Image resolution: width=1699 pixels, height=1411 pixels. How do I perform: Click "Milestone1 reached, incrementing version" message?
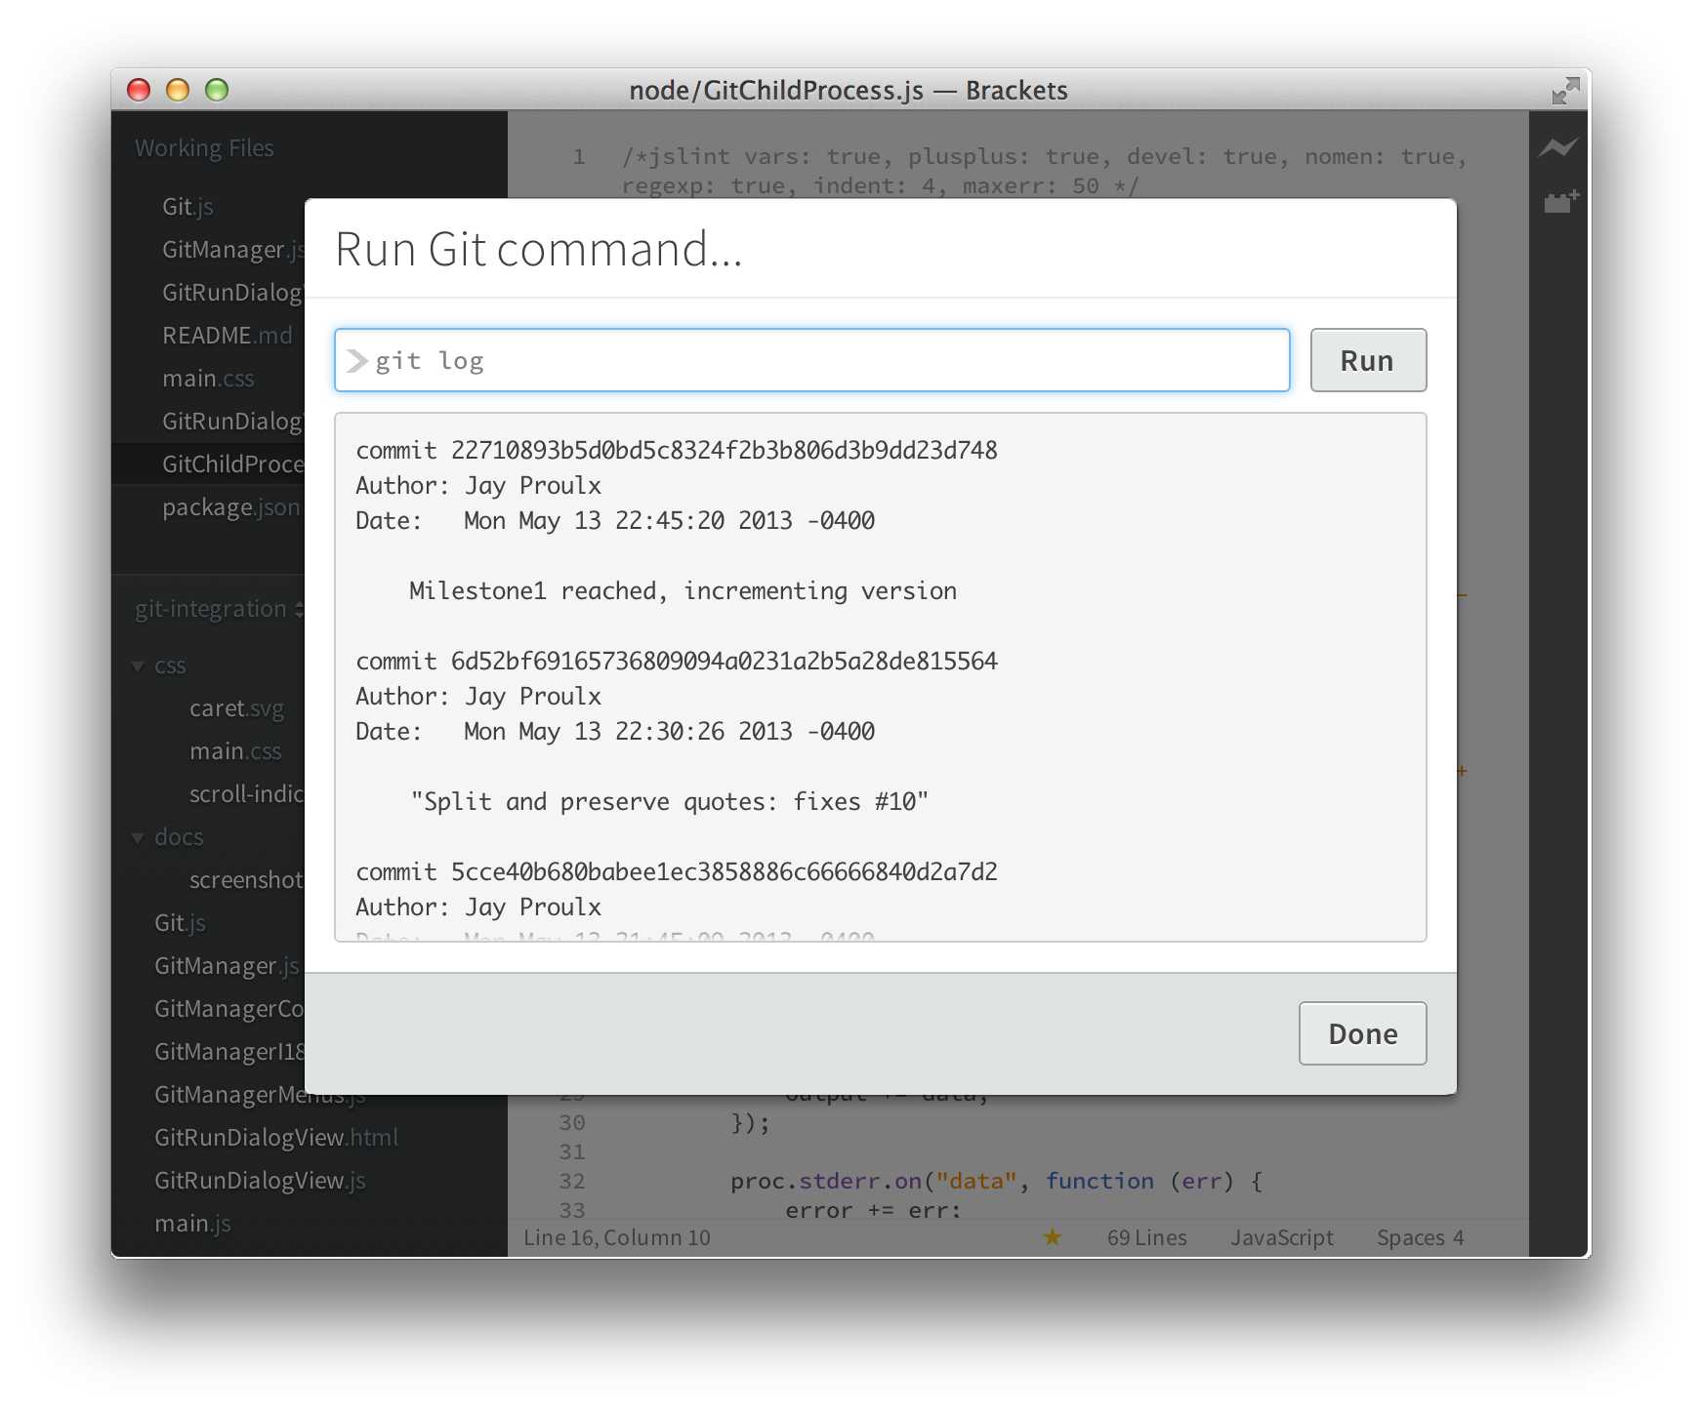(683, 590)
